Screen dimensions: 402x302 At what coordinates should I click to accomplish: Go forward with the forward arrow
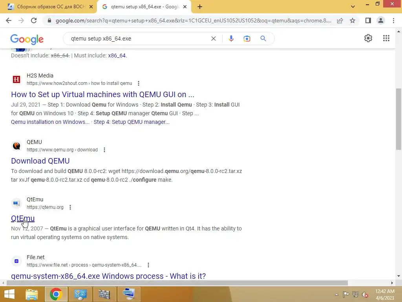tap(21, 20)
